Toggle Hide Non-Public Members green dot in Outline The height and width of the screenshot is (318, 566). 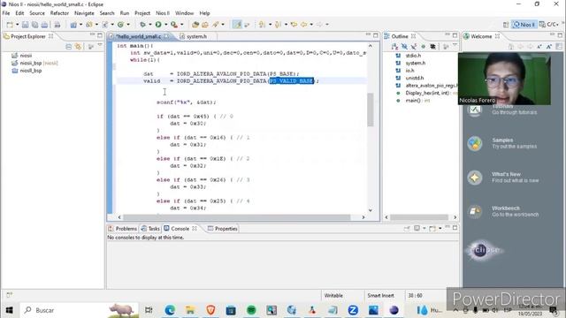423,47
